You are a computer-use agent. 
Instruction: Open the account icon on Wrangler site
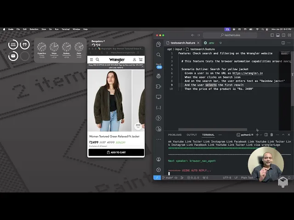pos(135,60)
